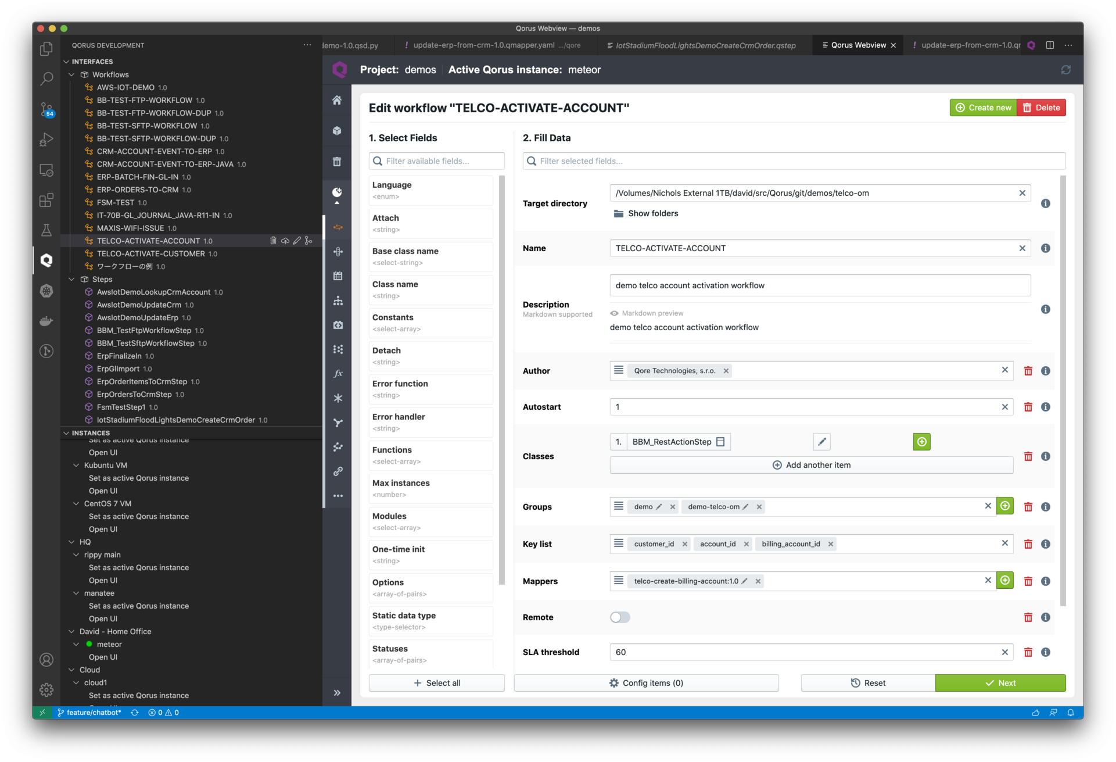Image resolution: width=1116 pixels, height=762 pixels.
Task: Delete the Key list field
Action: [x=1028, y=544]
